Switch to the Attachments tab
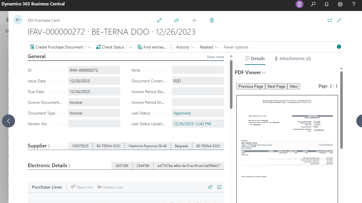The width and height of the screenshot is (362, 203). (x=292, y=59)
